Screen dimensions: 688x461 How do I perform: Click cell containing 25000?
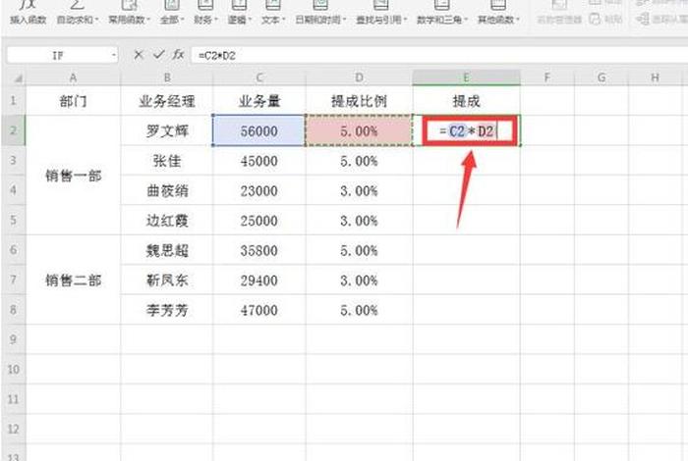tap(259, 220)
